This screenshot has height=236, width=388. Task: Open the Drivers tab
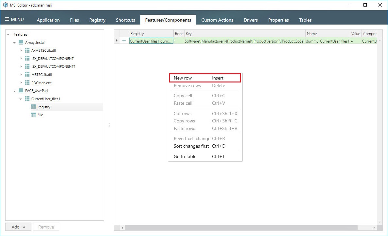click(x=251, y=20)
